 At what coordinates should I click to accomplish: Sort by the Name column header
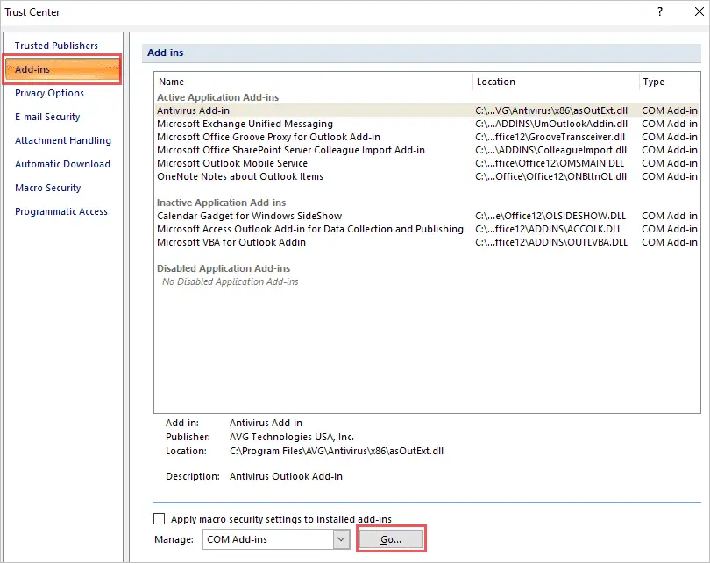click(x=314, y=82)
